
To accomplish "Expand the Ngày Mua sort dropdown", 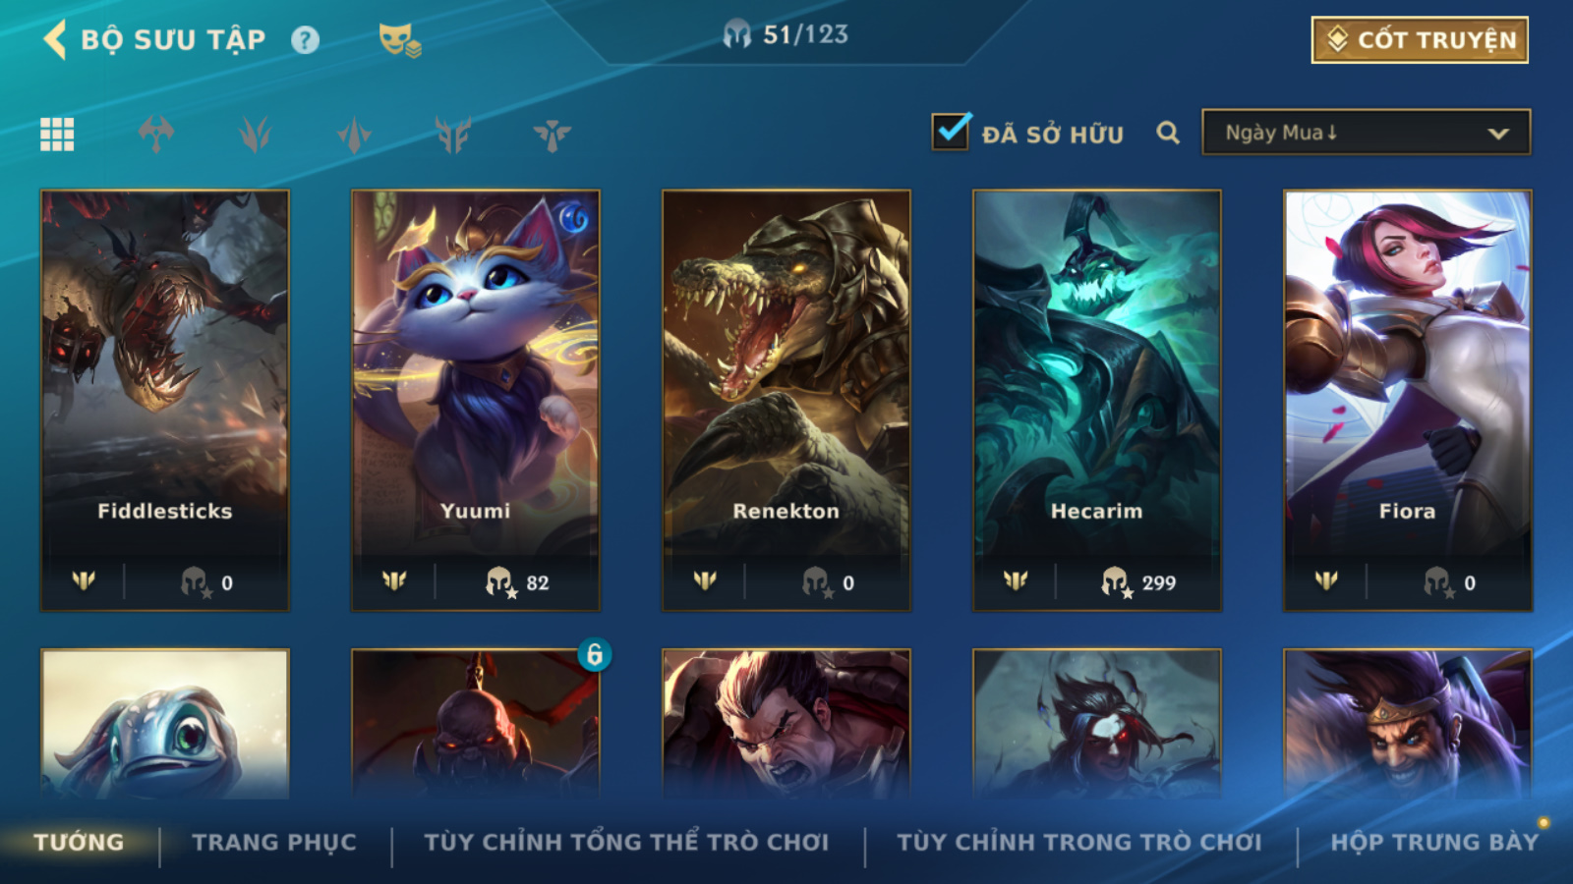I will click(1366, 133).
